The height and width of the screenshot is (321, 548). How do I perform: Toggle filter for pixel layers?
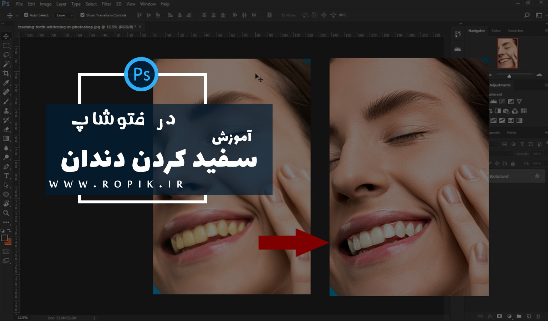[x=504, y=144]
